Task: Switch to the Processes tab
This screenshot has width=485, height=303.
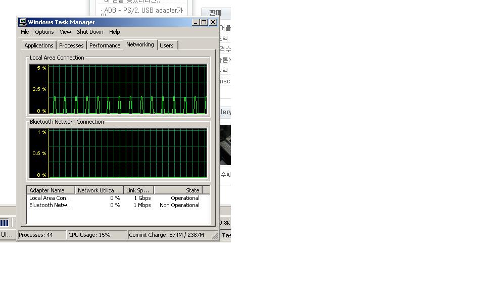Action: coord(71,45)
